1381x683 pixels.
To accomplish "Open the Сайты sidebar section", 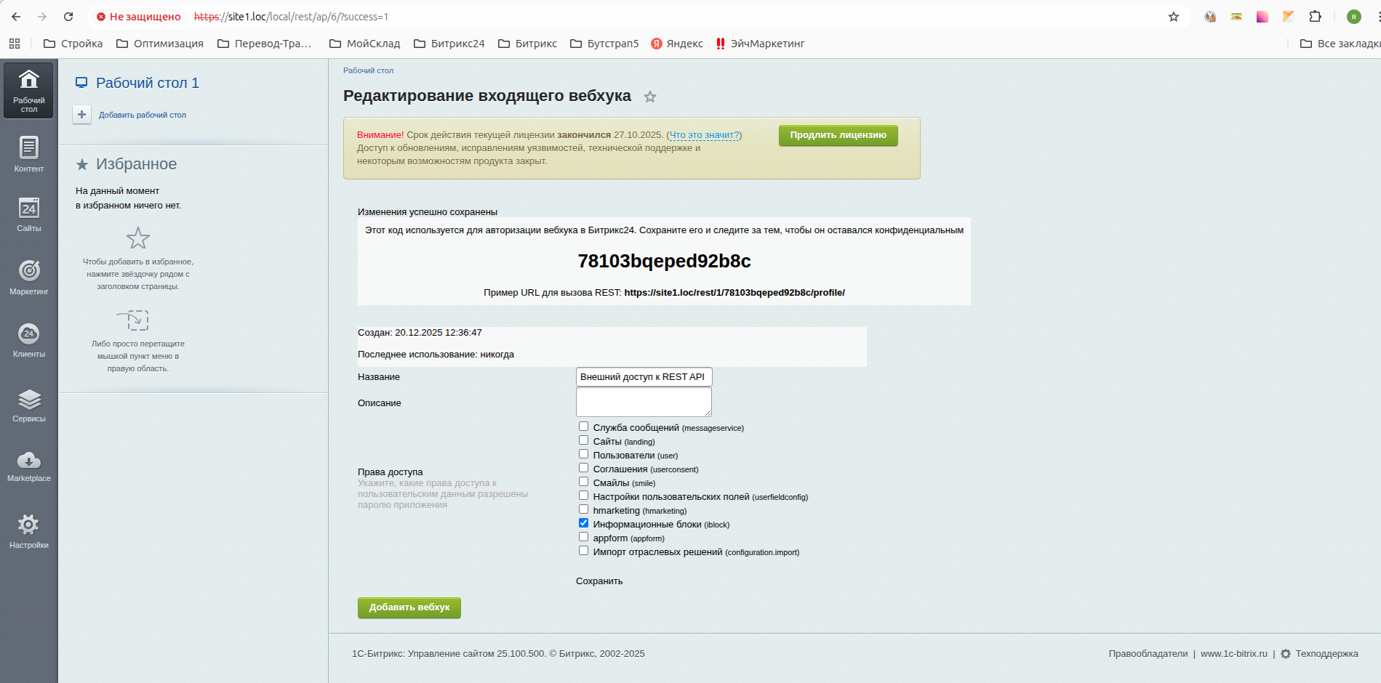I will pos(28,214).
